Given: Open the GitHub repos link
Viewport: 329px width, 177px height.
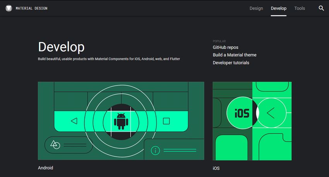Looking at the screenshot, I should [x=226, y=47].
